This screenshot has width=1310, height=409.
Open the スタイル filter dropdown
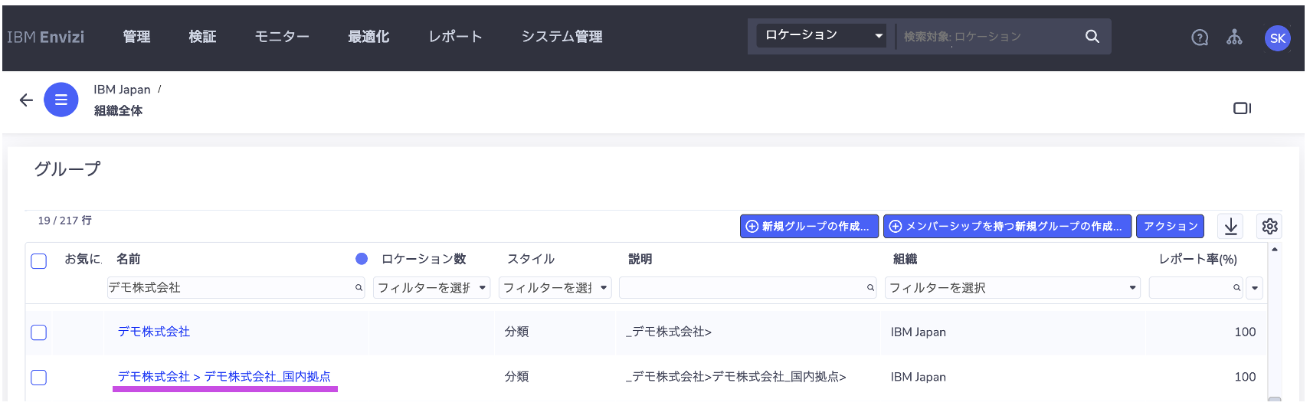click(555, 288)
